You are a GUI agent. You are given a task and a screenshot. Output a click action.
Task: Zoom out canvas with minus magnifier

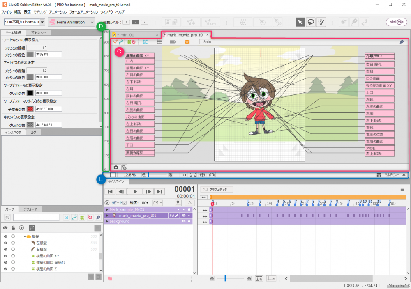coord(144,175)
